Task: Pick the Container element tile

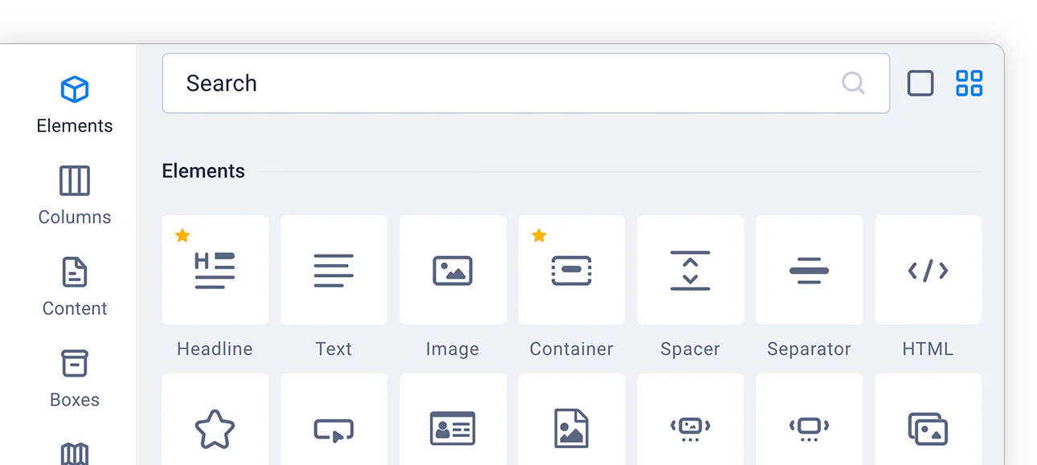Action: (x=572, y=270)
